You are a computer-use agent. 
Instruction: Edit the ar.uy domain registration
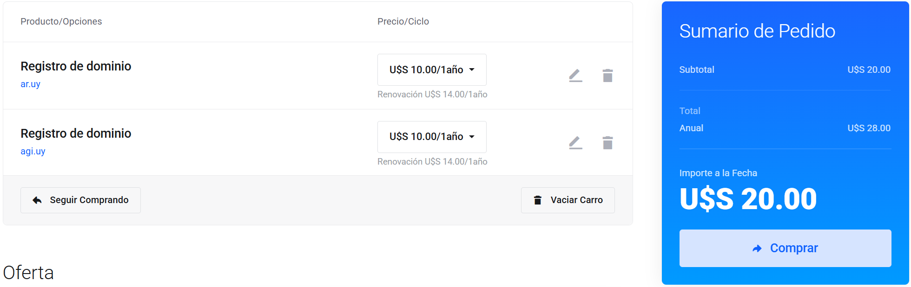click(x=575, y=76)
